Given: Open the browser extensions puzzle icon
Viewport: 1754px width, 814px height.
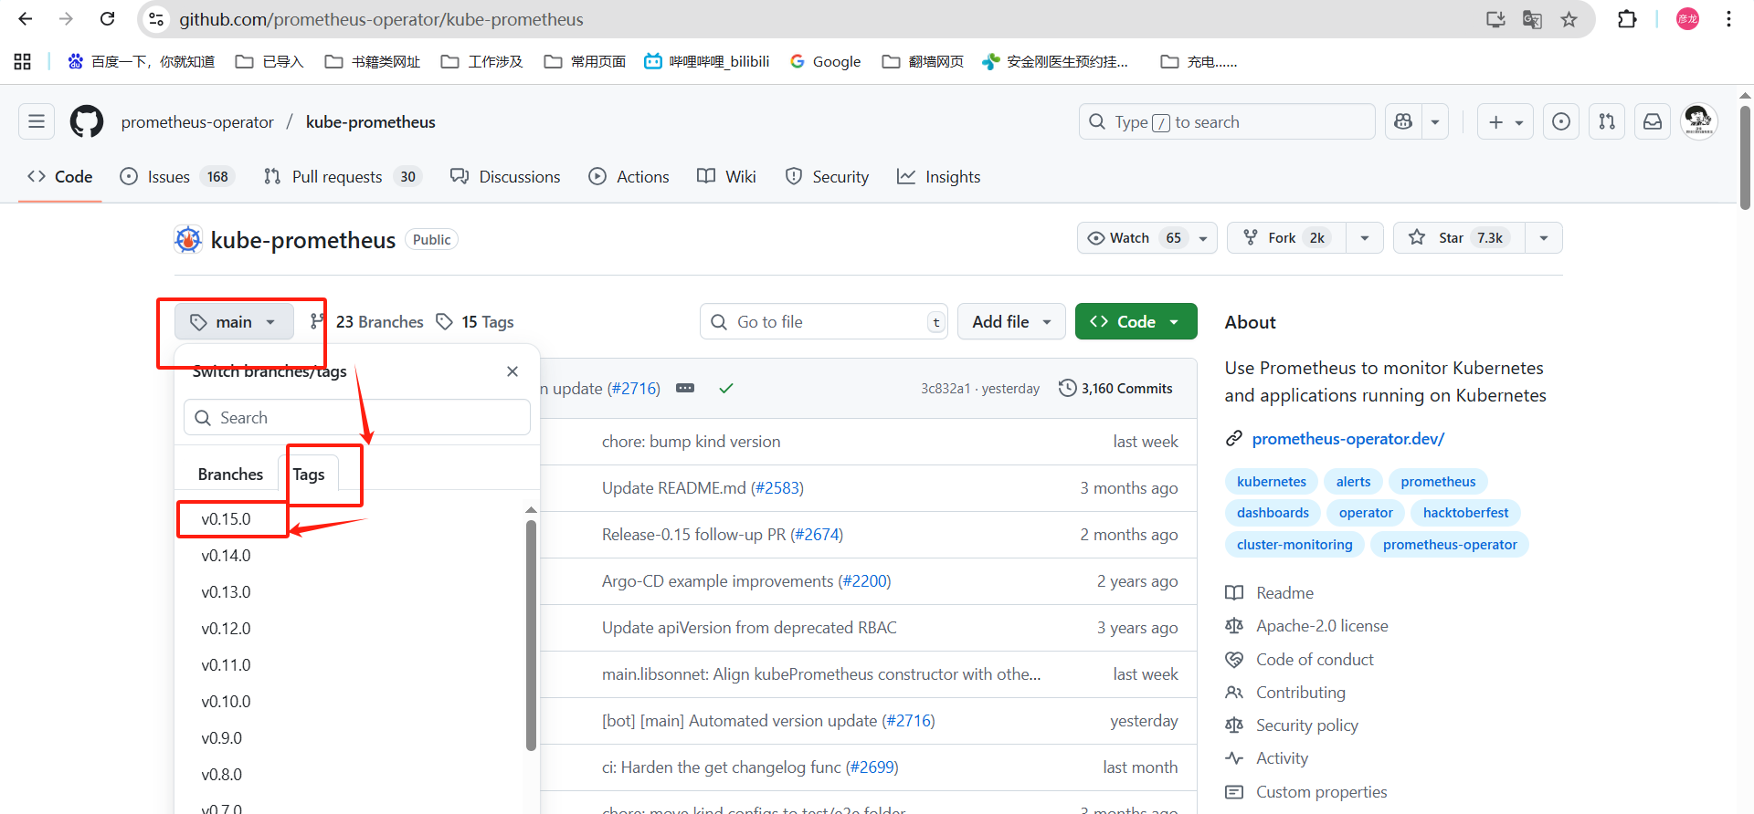Looking at the screenshot, I should (x=1627, y=19).
